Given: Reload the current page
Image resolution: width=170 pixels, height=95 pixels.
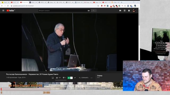Looking at the screenshot, I should coord(8,6).
